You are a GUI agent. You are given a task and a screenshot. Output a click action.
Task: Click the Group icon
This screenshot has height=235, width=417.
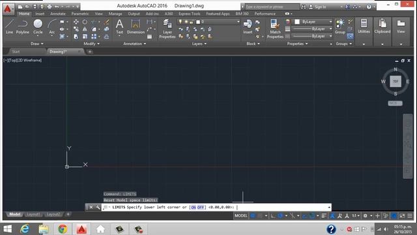click(x=340, y=27)
